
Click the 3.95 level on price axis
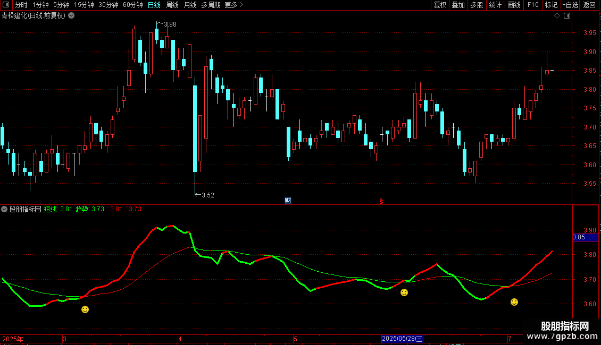pos(589,33)
